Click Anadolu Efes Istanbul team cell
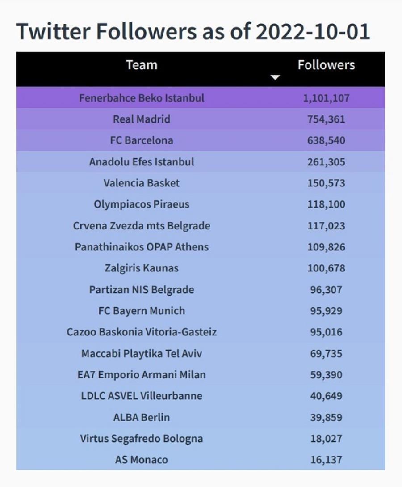The width and height of the screenshot is (402, 487). (142, 162)
